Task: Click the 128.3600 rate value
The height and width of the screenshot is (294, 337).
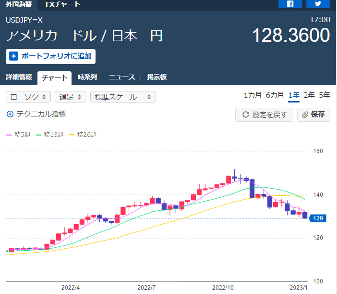Action: (291, 35)
